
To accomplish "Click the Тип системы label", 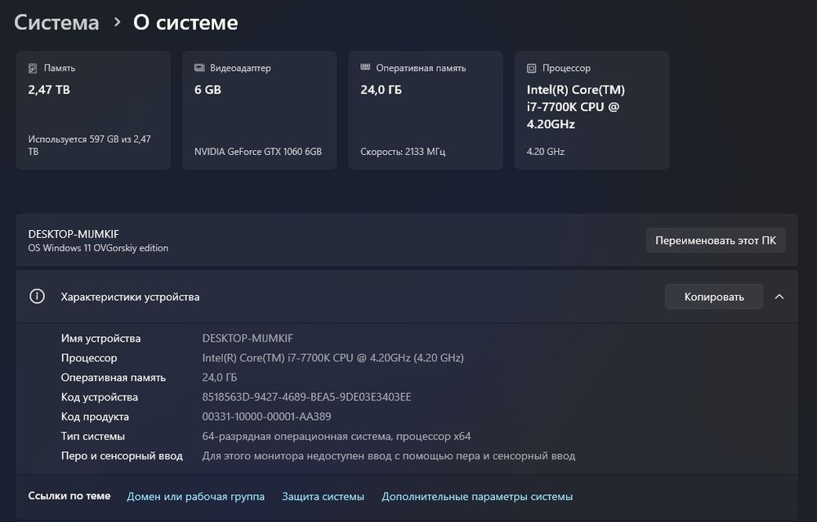I will pos(93,436).
